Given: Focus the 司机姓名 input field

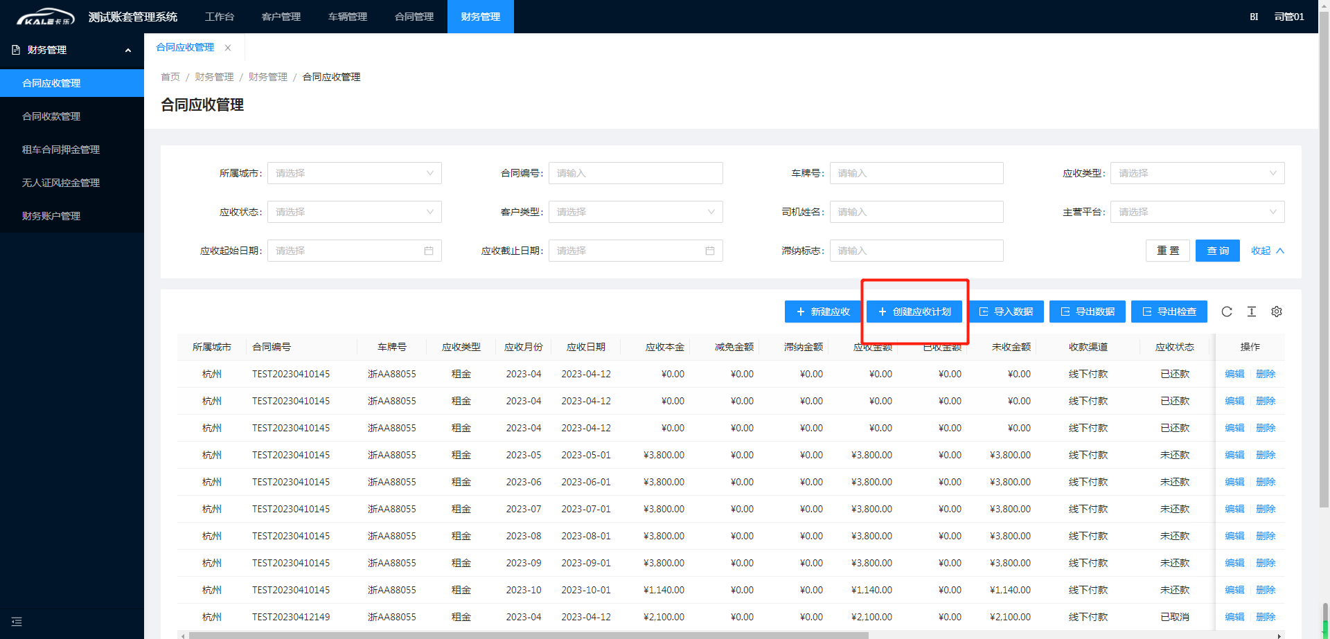Looking at the screenshot, I should click(916, 212).
